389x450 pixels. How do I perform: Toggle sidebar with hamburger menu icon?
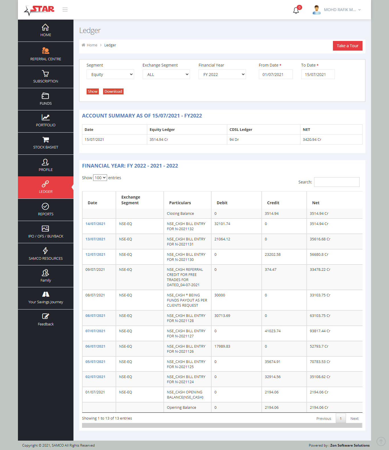pyautogui.click(x=65, y=10)
